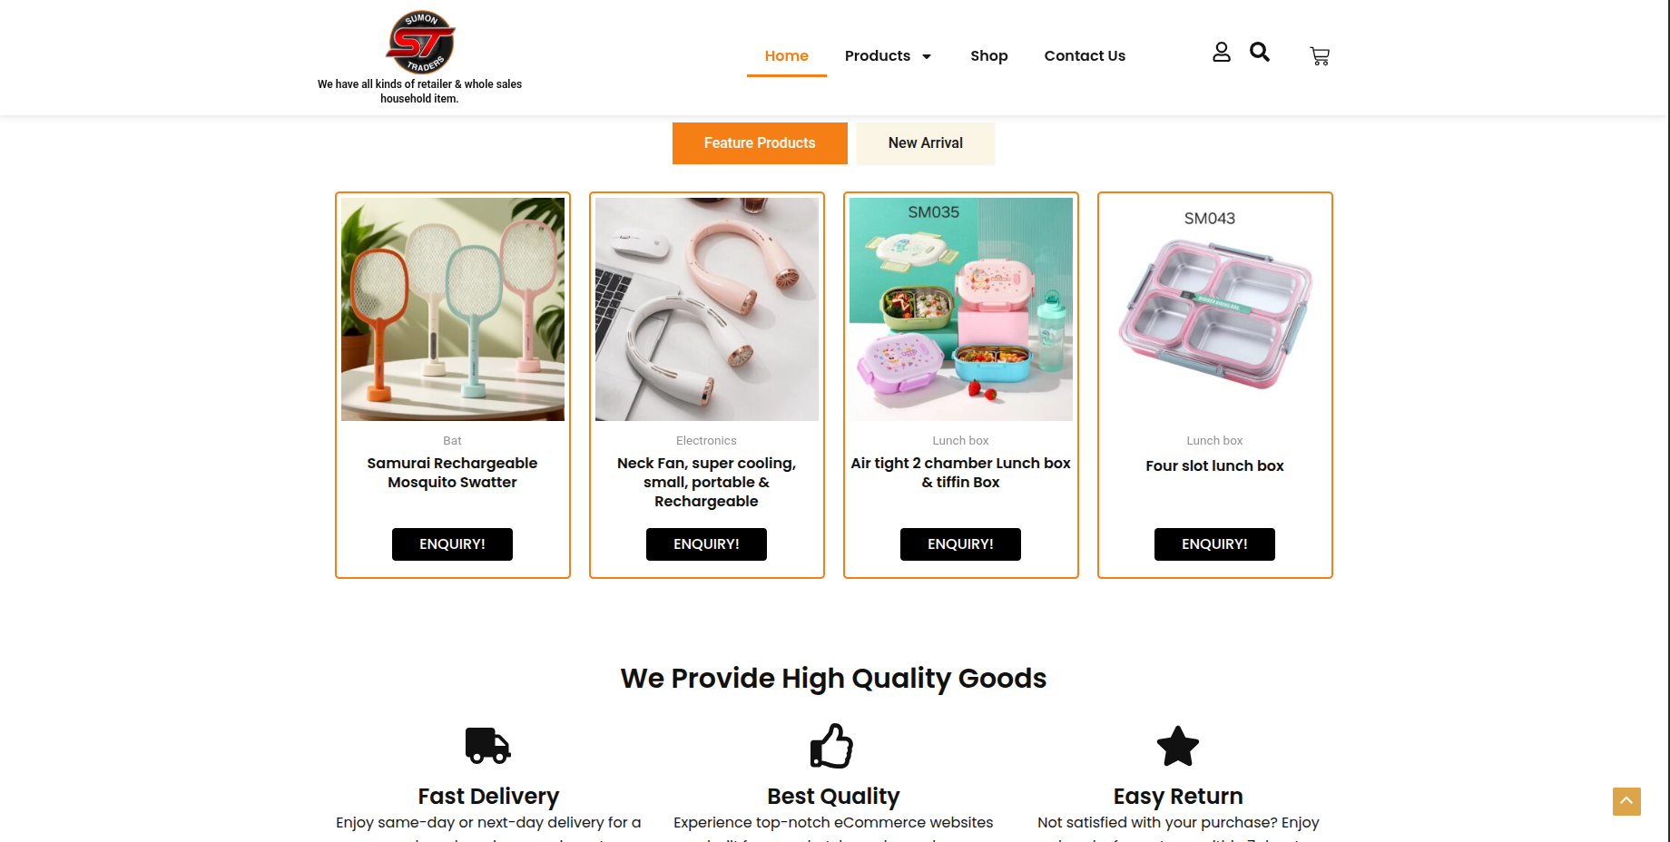Open the Neck Fan product image
This screenshot has width=1670, height=842.
pos(707,309)
